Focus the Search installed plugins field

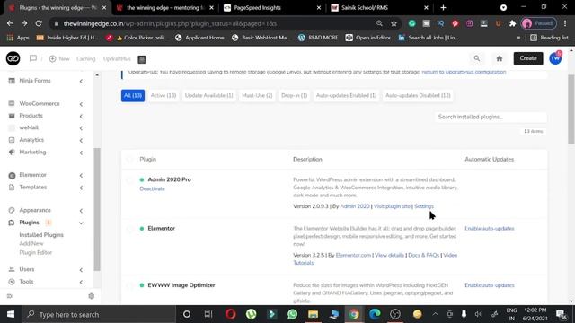(491, 117)
